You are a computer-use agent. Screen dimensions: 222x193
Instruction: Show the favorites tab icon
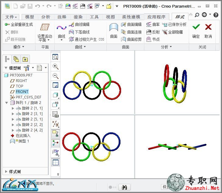tap(25, 59)
